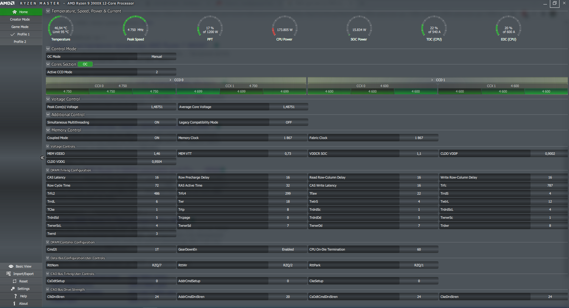This screenshot has height=308, width=569.
Task: Click the Active CCD Mode value
Action: (x=157, y=72)
